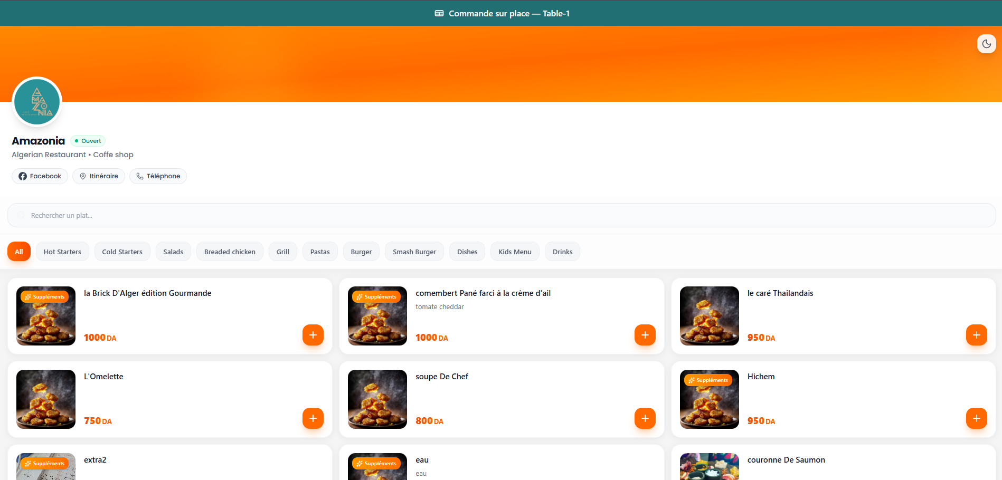Switch to the Smash Burger category

point(414,252)
